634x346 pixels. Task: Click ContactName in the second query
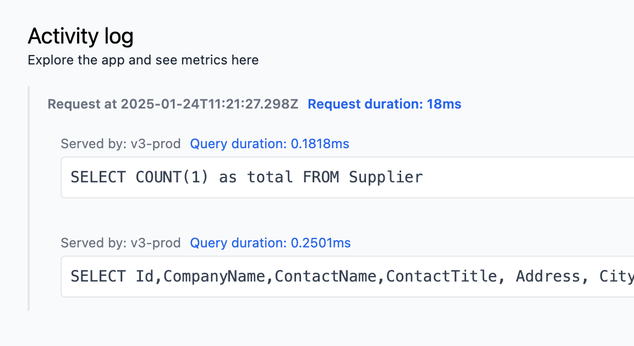325,277
